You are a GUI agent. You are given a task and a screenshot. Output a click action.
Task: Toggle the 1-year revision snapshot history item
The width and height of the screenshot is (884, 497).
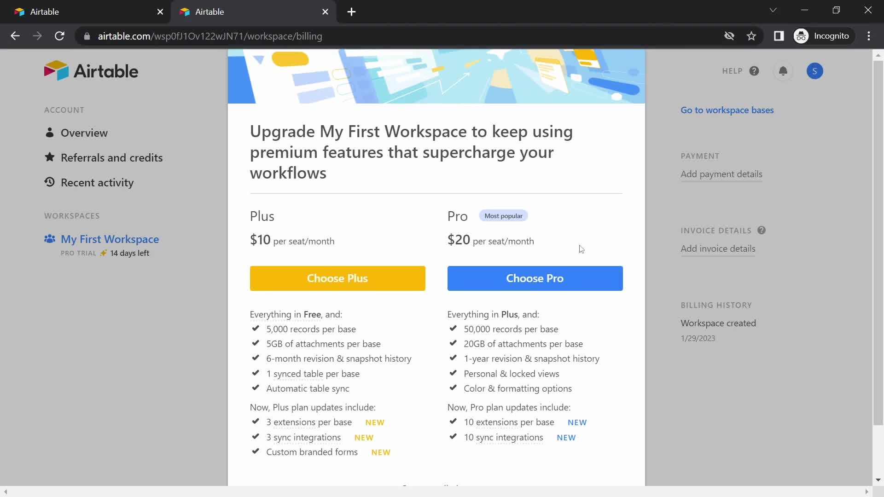(532, 358)
